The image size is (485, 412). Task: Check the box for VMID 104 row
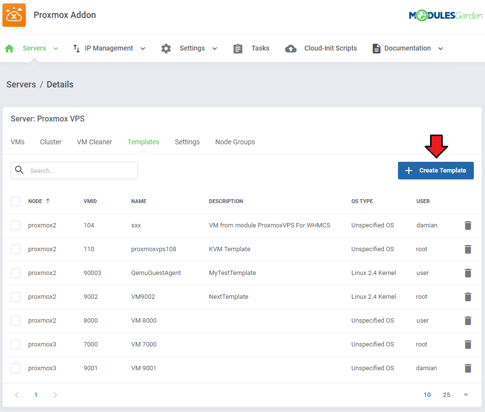16,225
